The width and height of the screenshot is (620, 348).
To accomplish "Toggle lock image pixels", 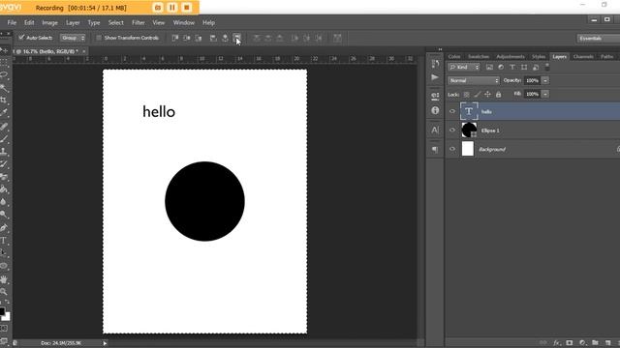I will (478, 95).
